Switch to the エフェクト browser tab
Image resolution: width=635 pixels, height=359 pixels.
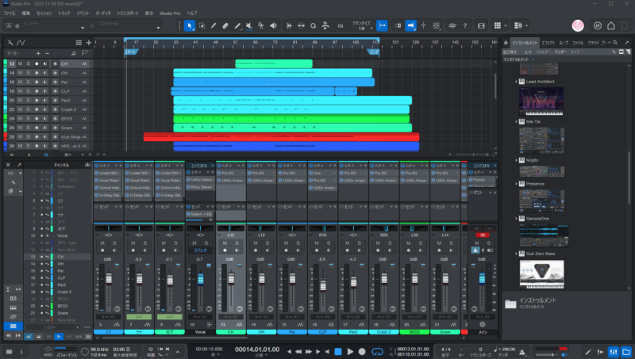coord(548,41)
